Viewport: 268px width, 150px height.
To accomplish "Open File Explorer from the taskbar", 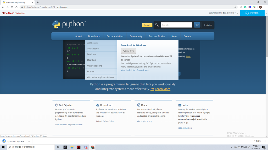I will click(x=72, y=147).
